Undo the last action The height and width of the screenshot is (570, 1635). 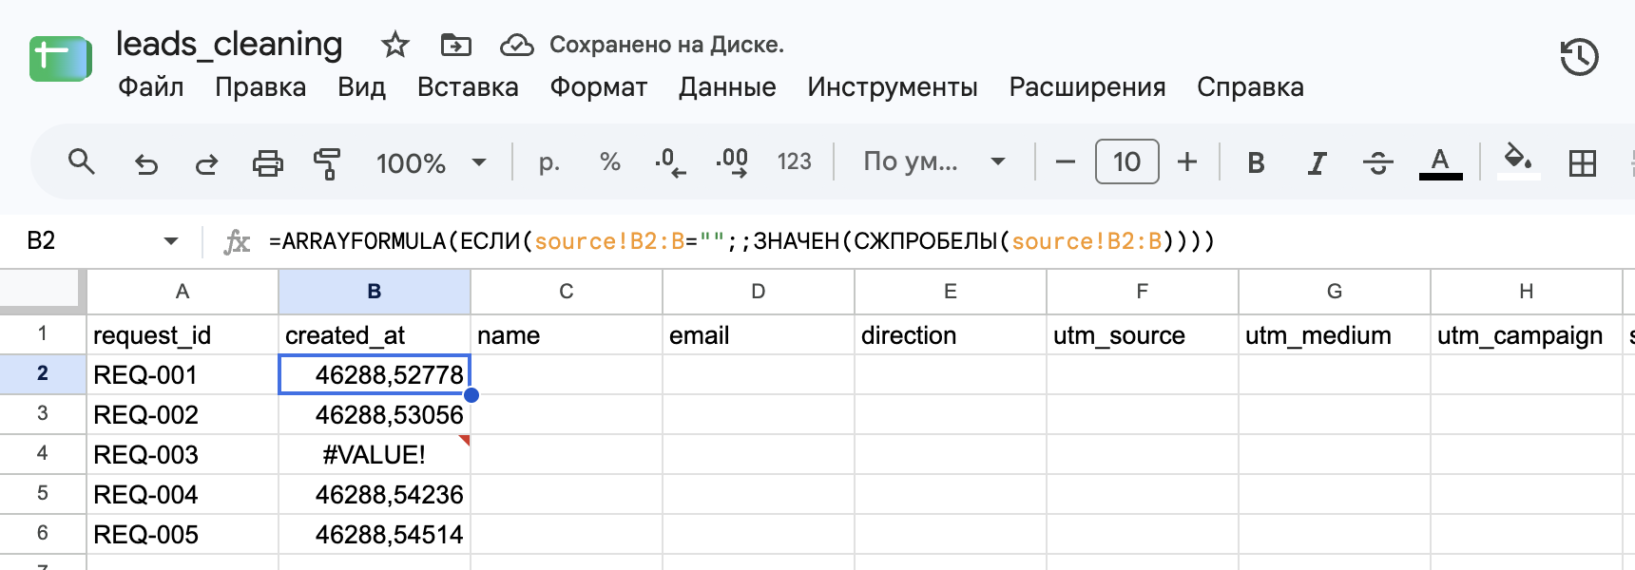tap(145, 163)
